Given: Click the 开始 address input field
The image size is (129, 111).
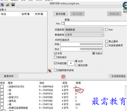Looking at the screenshot, I should pyautogui.click(x=82, y=44).
